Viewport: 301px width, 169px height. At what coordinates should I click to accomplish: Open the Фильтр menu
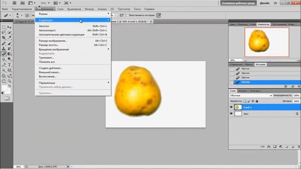[x=89, y=9]
